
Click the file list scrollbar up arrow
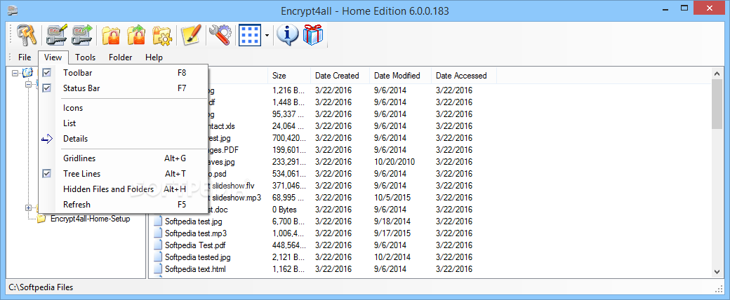717,73
